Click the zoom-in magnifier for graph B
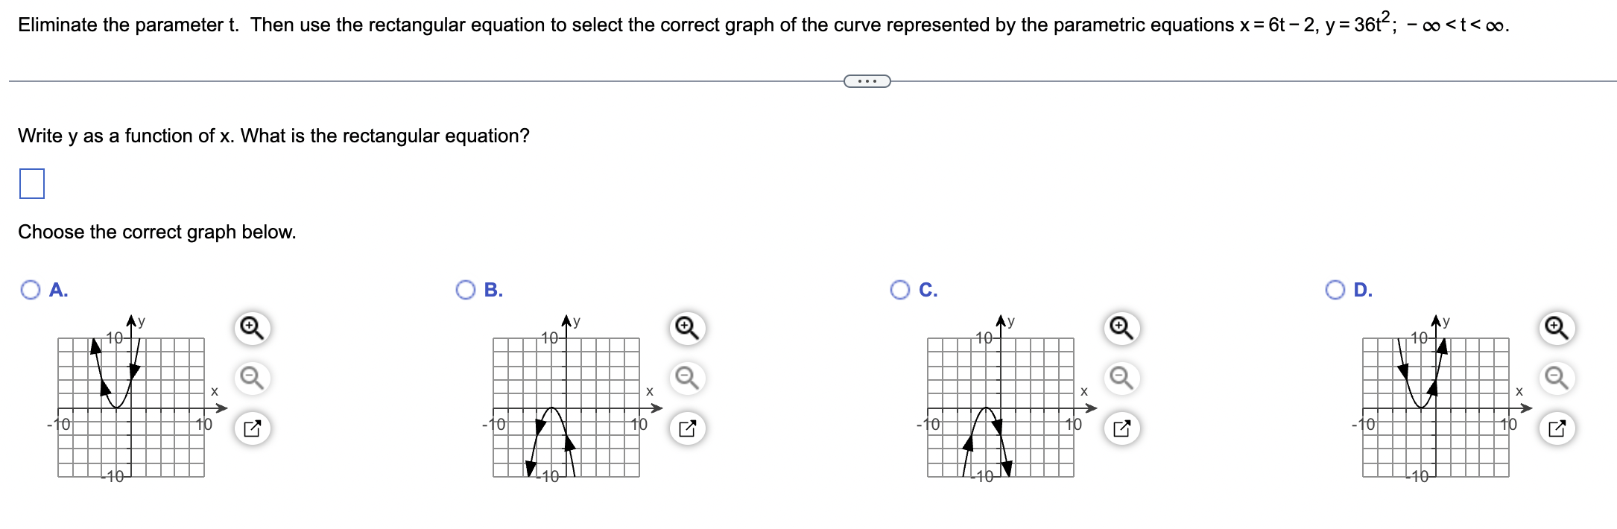Image resolution: width=1617 pixels, height=529 pixels. click(686, 326)
